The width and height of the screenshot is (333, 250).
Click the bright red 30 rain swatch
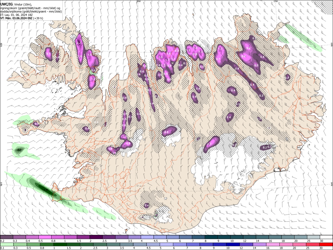tap(325, 244)
